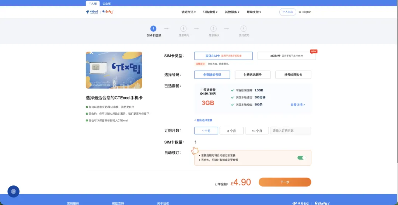This screenshot has width=398, height=205.
Task: Click footer 关于我们 heading
Action: coord(163,204)
